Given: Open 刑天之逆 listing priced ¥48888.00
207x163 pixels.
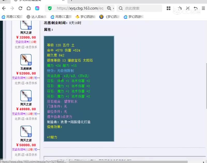Looking at the screenshot, I should (26, 96).
